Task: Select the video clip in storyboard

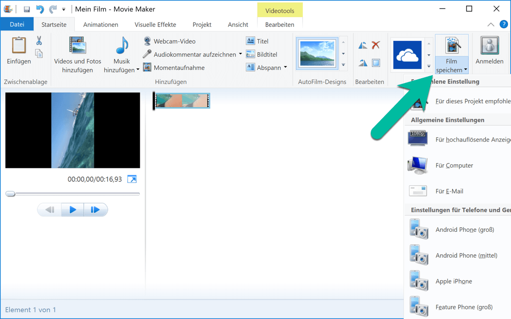Action: click(x=182, y=101)
